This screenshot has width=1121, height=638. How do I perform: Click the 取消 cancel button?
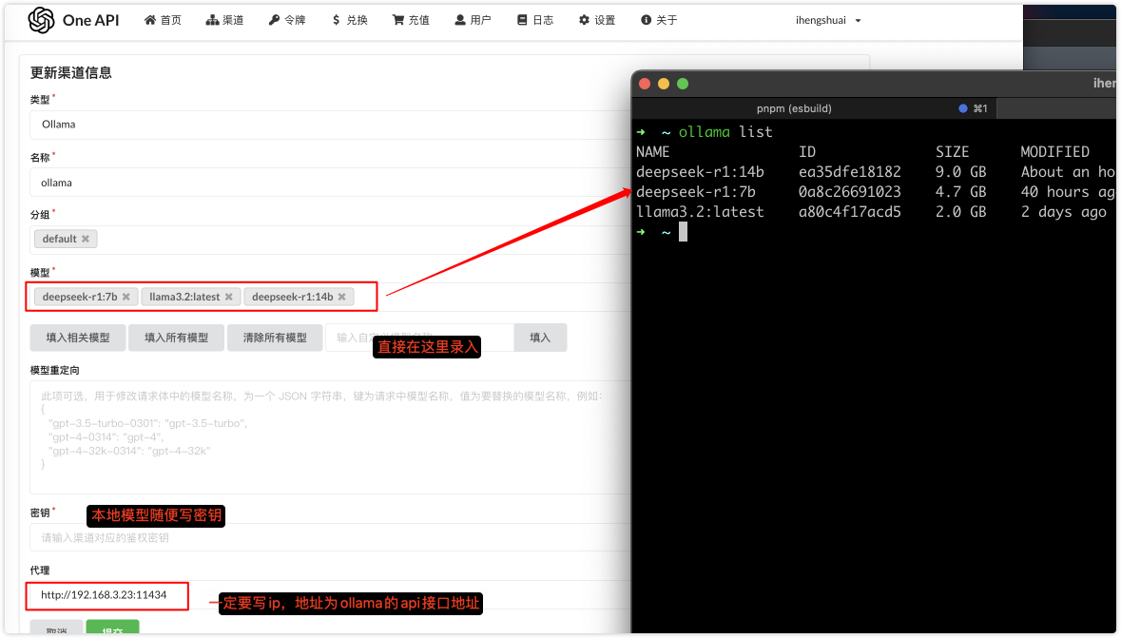(56, 628)
